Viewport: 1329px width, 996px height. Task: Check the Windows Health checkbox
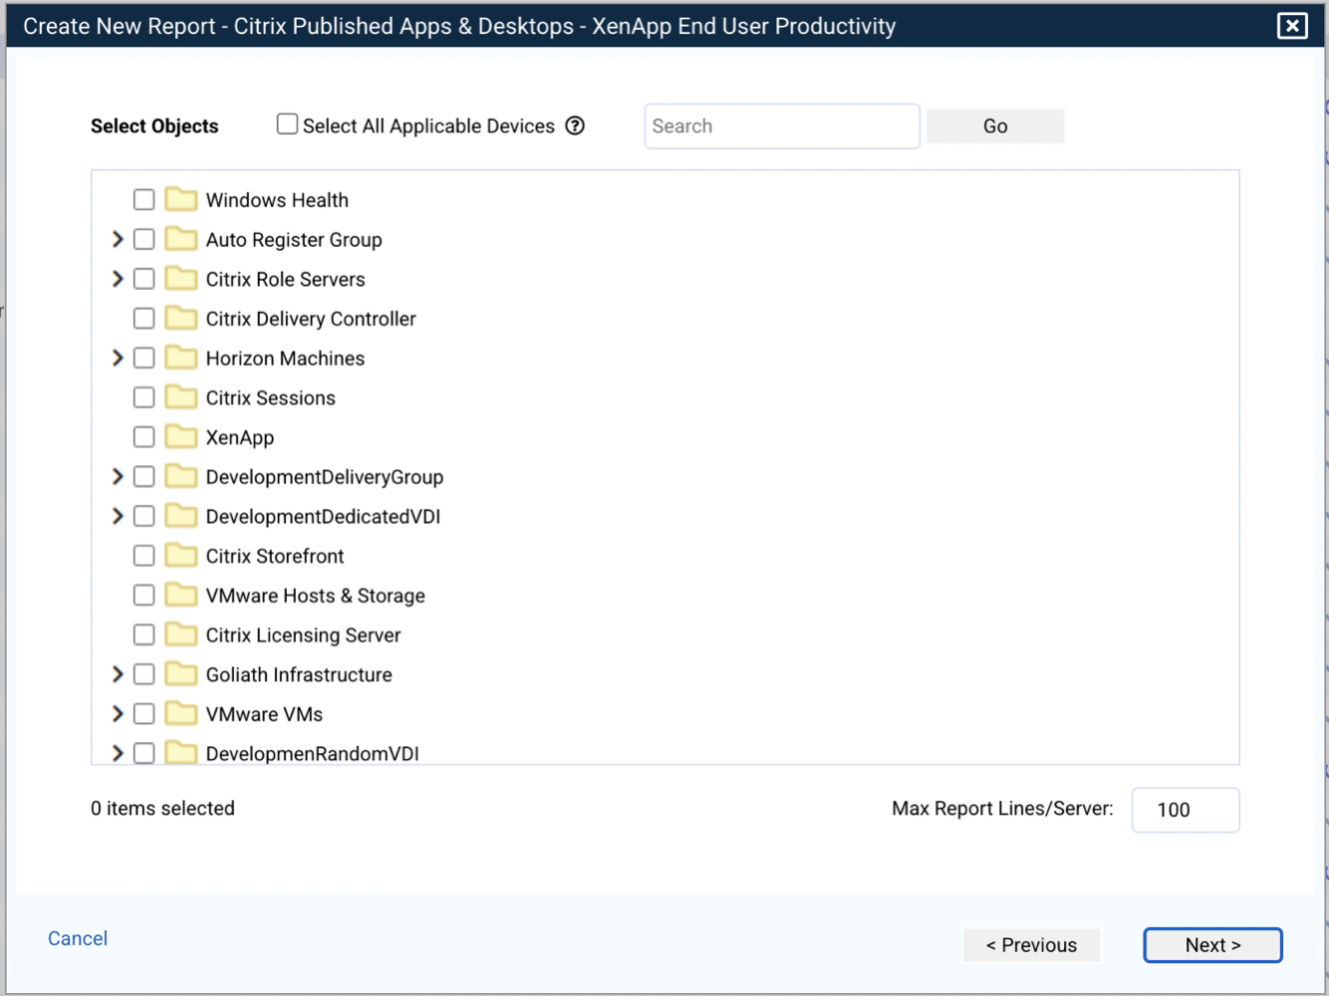[144, 199]
